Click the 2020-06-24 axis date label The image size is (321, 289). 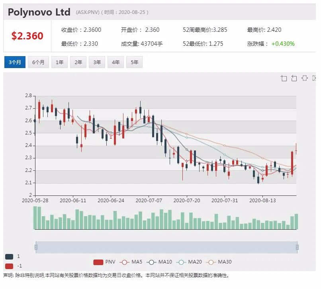pos(111,200)
